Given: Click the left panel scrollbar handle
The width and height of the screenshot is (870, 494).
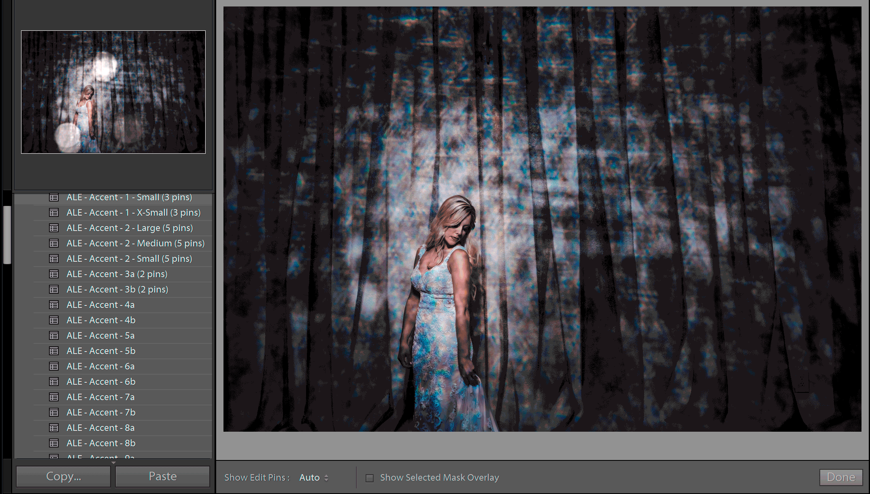Looking at the screenshot, I should click(7, 235).
